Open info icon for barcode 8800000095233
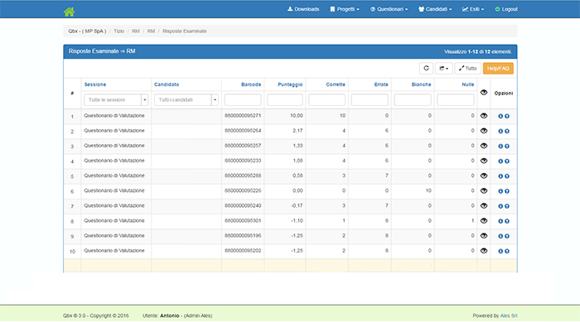 (500, 161)
